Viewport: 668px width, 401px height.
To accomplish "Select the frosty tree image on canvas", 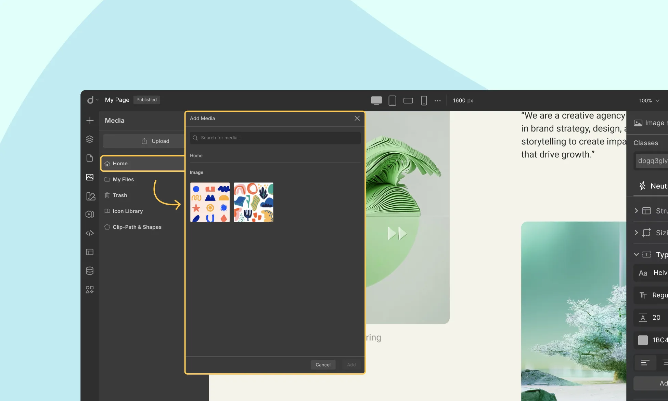I will (574, 311).
